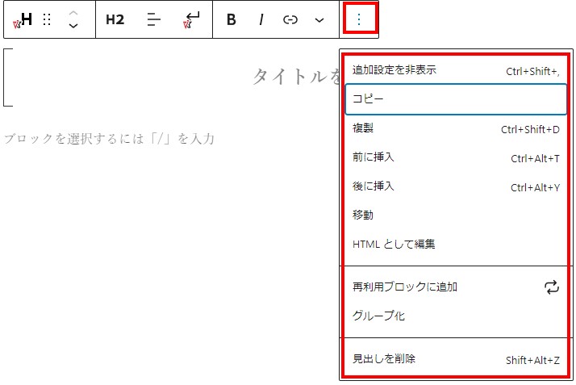Click the paragraph placeholder to select a block
This screenshot has height=385, width=576.
(109, 139)
